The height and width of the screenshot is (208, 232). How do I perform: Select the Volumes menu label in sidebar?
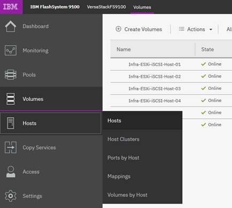pyautogui.click(x=33, y=99)
